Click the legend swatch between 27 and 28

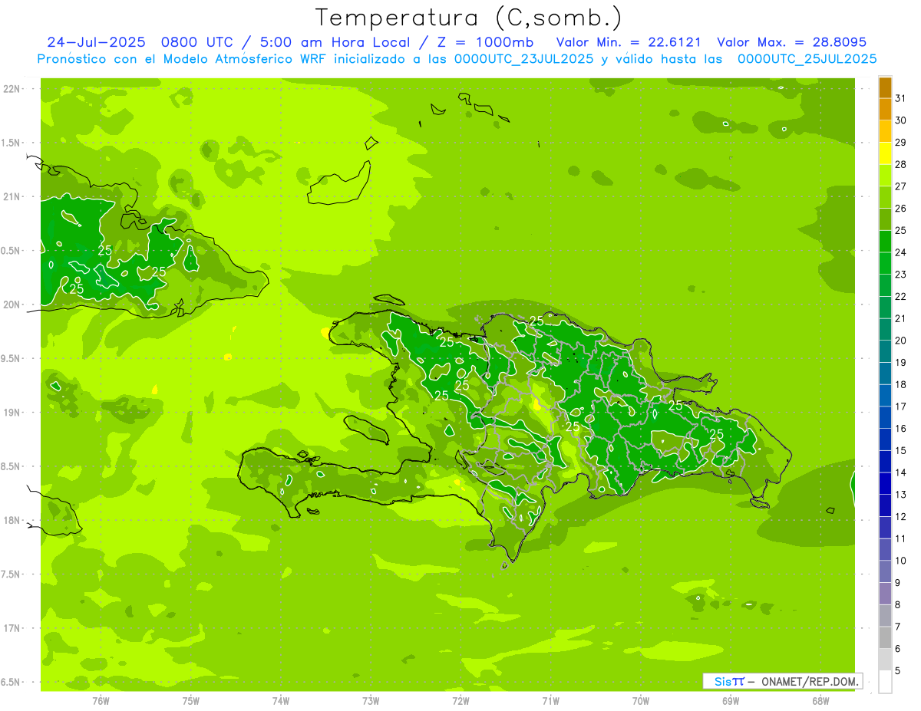tap(885, 176)
